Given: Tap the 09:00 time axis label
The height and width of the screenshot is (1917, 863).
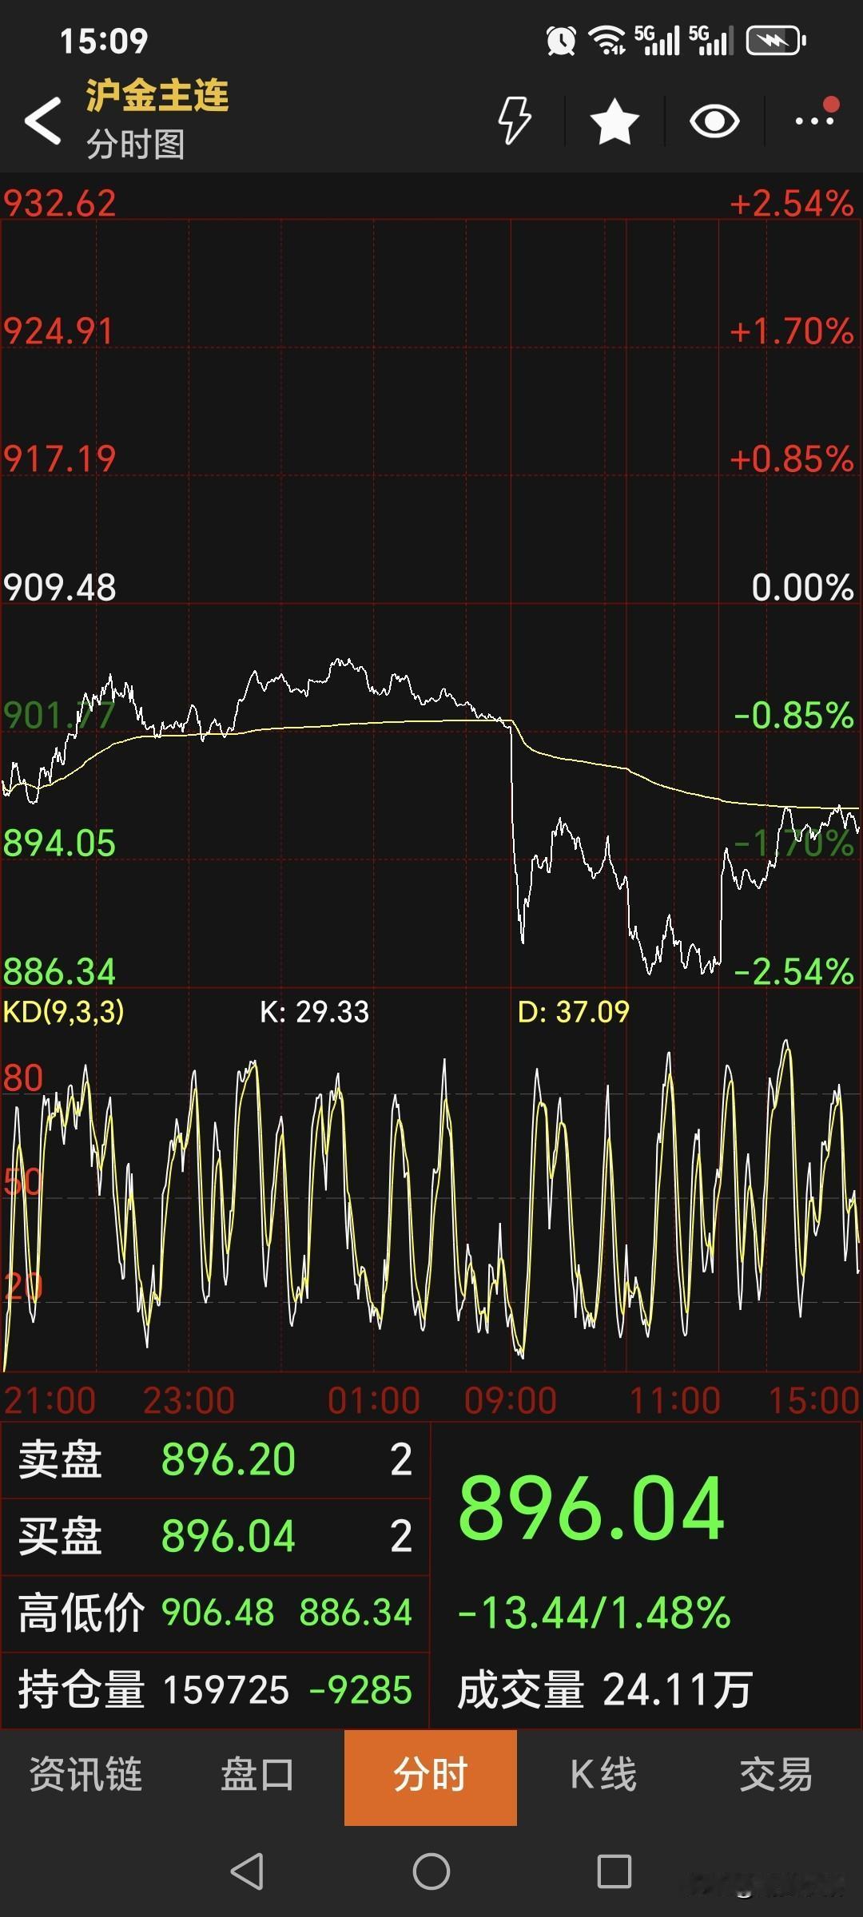Looking at the screenshot, I should [x=511, y=1400].
